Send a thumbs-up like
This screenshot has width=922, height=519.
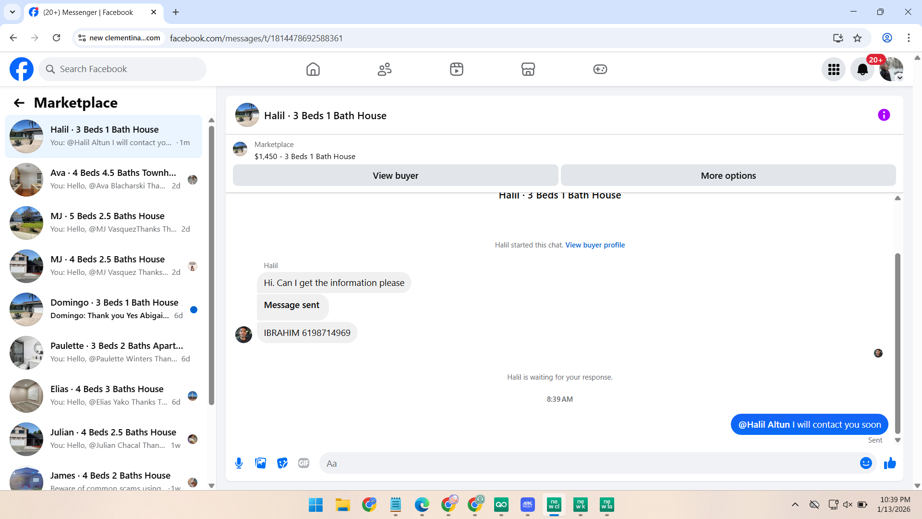tap(890, 463)
